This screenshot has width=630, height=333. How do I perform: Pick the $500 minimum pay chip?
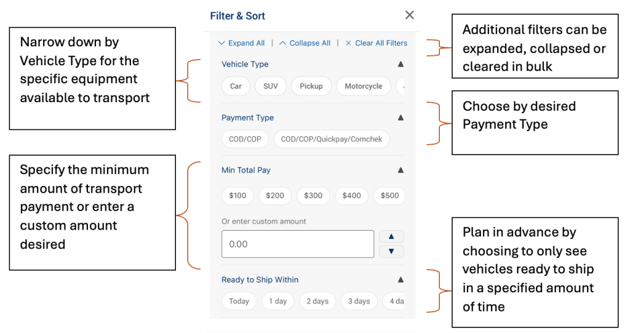click(x=389, y=196)
